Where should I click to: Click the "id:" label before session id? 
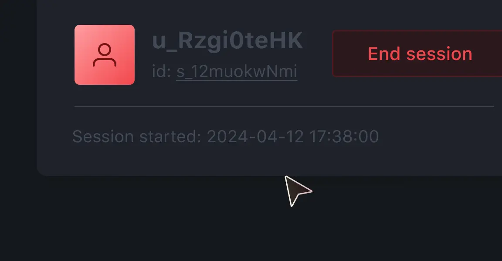161,71
